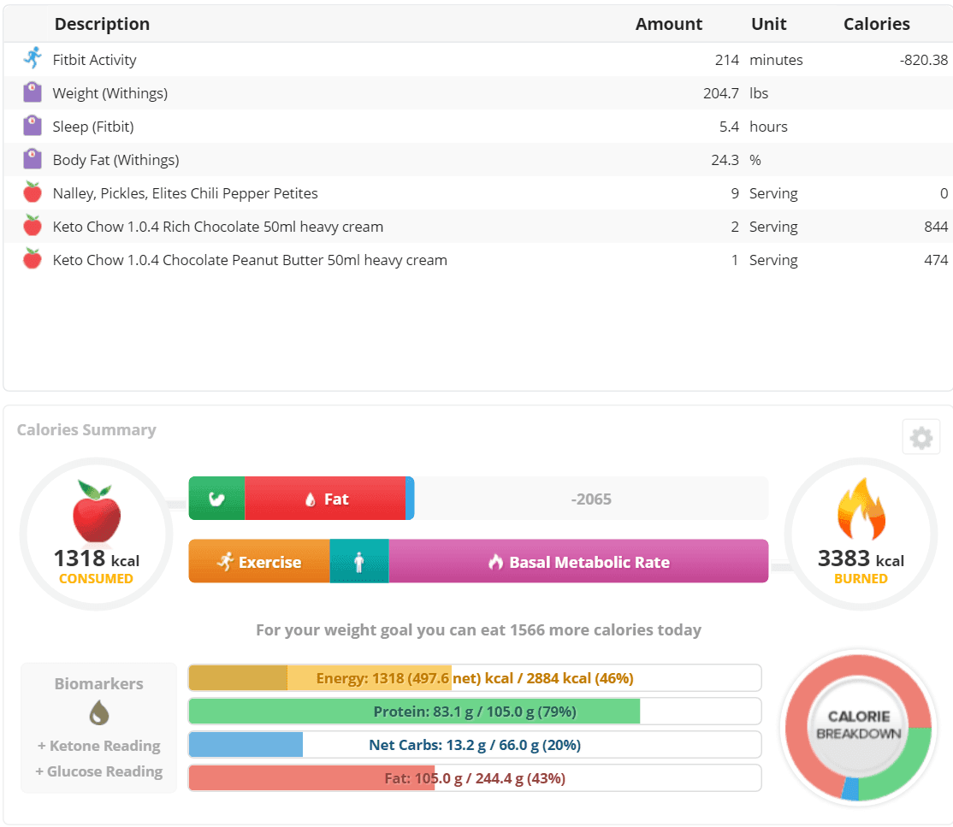The height and width of the screenshot is (827, 953).
Task: Open the Calorie Breakdown donut chart
Action: (x=858, y=726)
